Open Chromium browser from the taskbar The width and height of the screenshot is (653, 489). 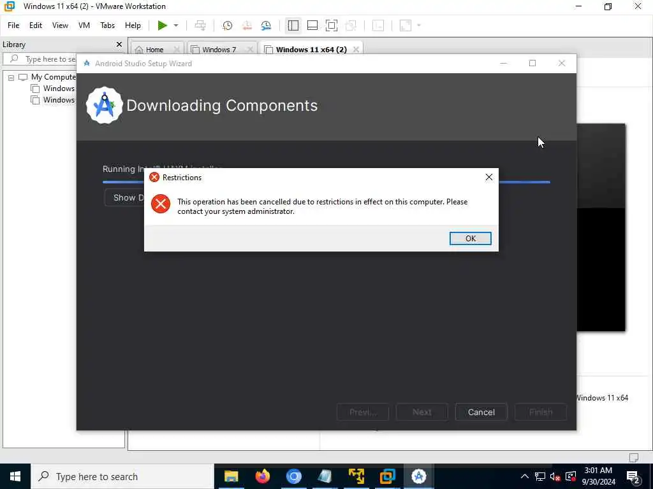coord(293,476)
